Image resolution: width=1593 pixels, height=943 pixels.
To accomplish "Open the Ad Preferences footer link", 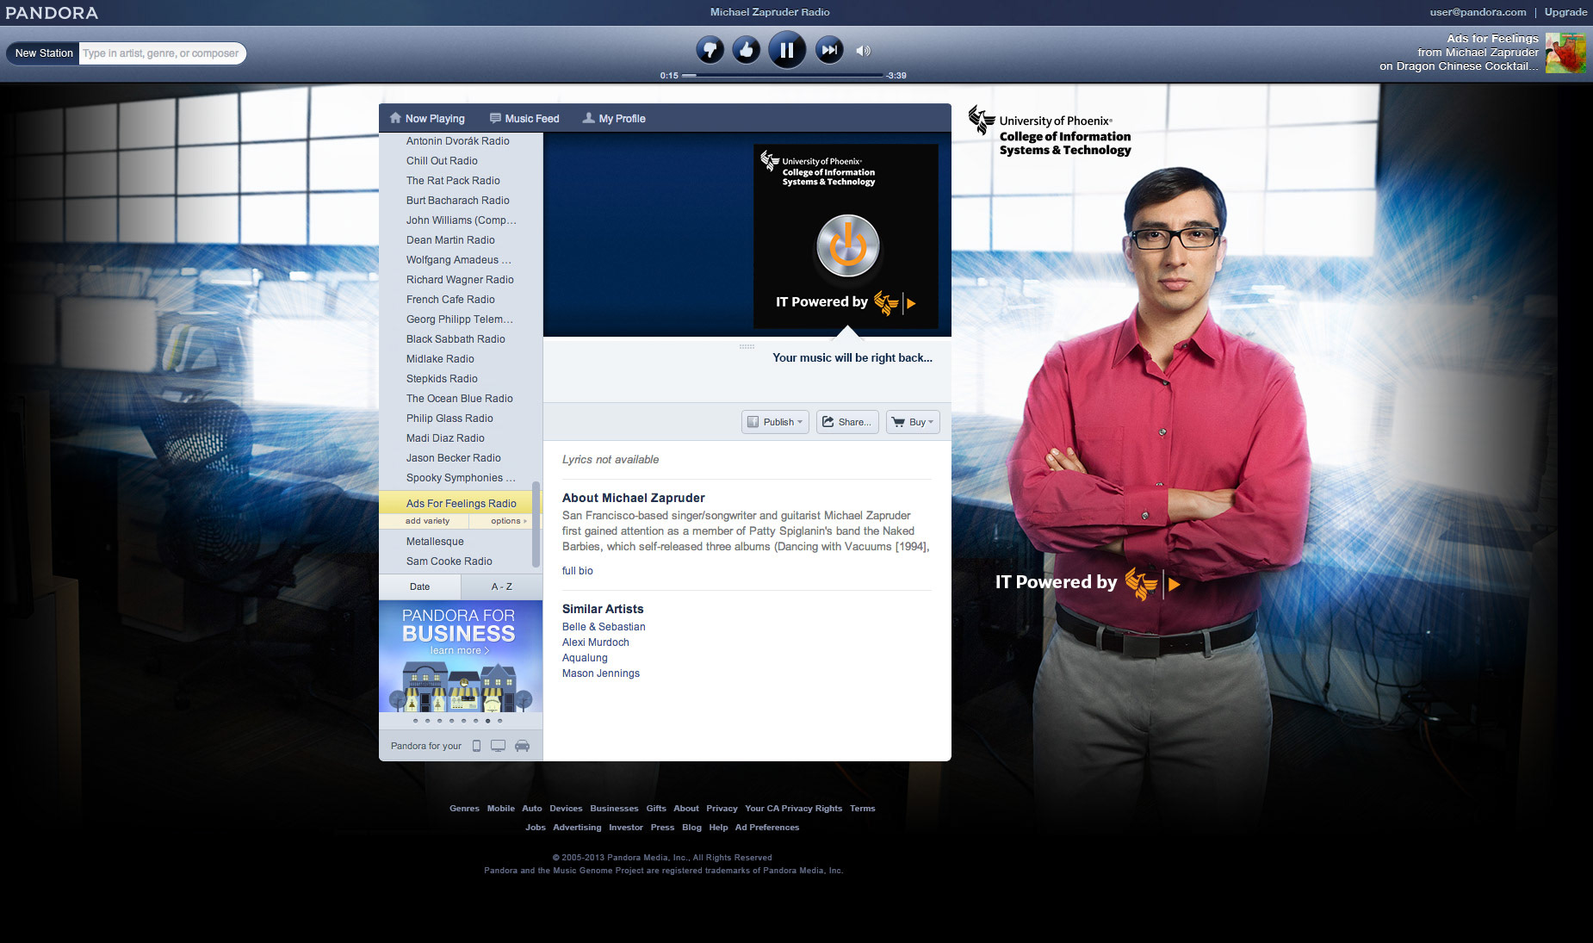I will click(767, 828).
